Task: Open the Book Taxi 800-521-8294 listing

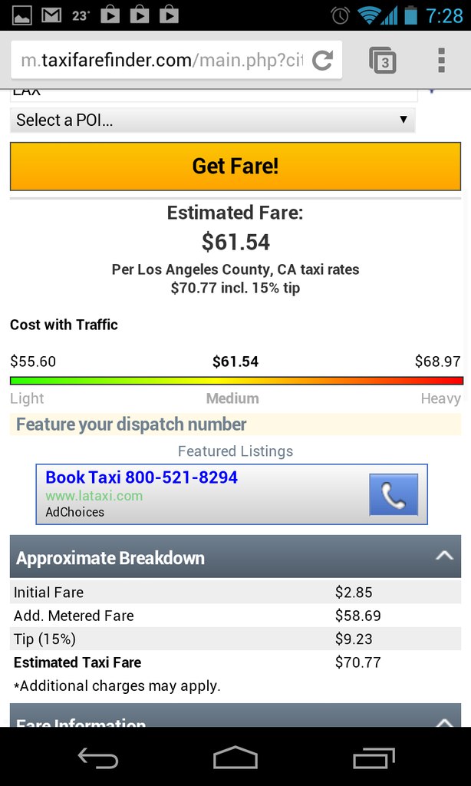Action: (x=142, y=477)
